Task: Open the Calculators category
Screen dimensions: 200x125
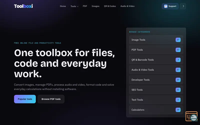Action: coord(156,110)
